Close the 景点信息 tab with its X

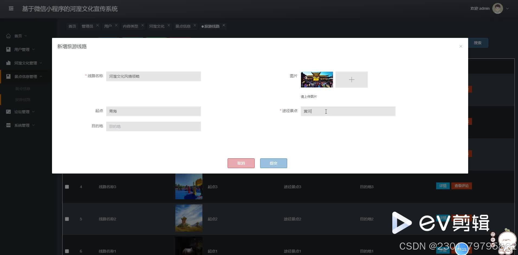click(195, 25)
